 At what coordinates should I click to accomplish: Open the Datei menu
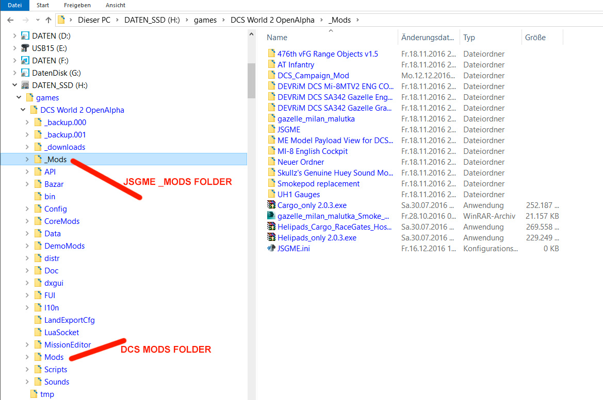pyautogui.click(x=14, y=5)
